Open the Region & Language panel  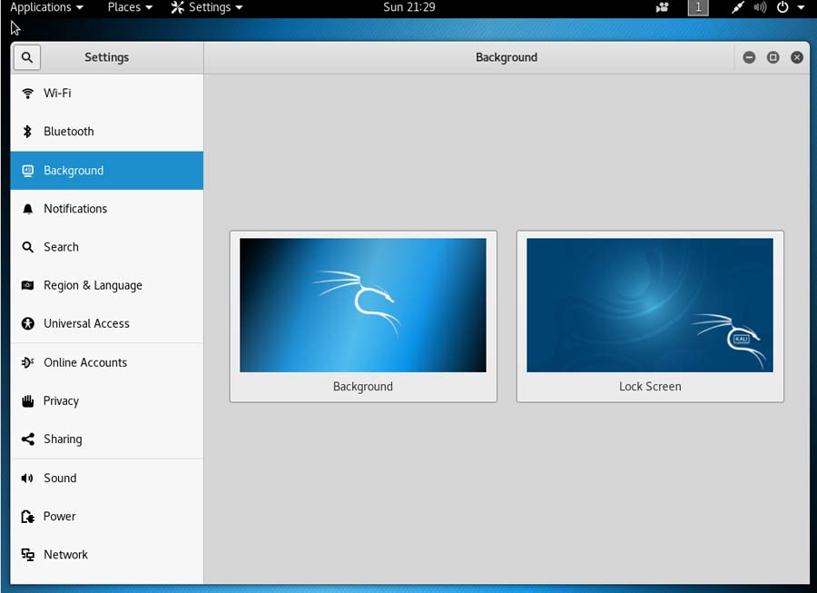(93, 285)
